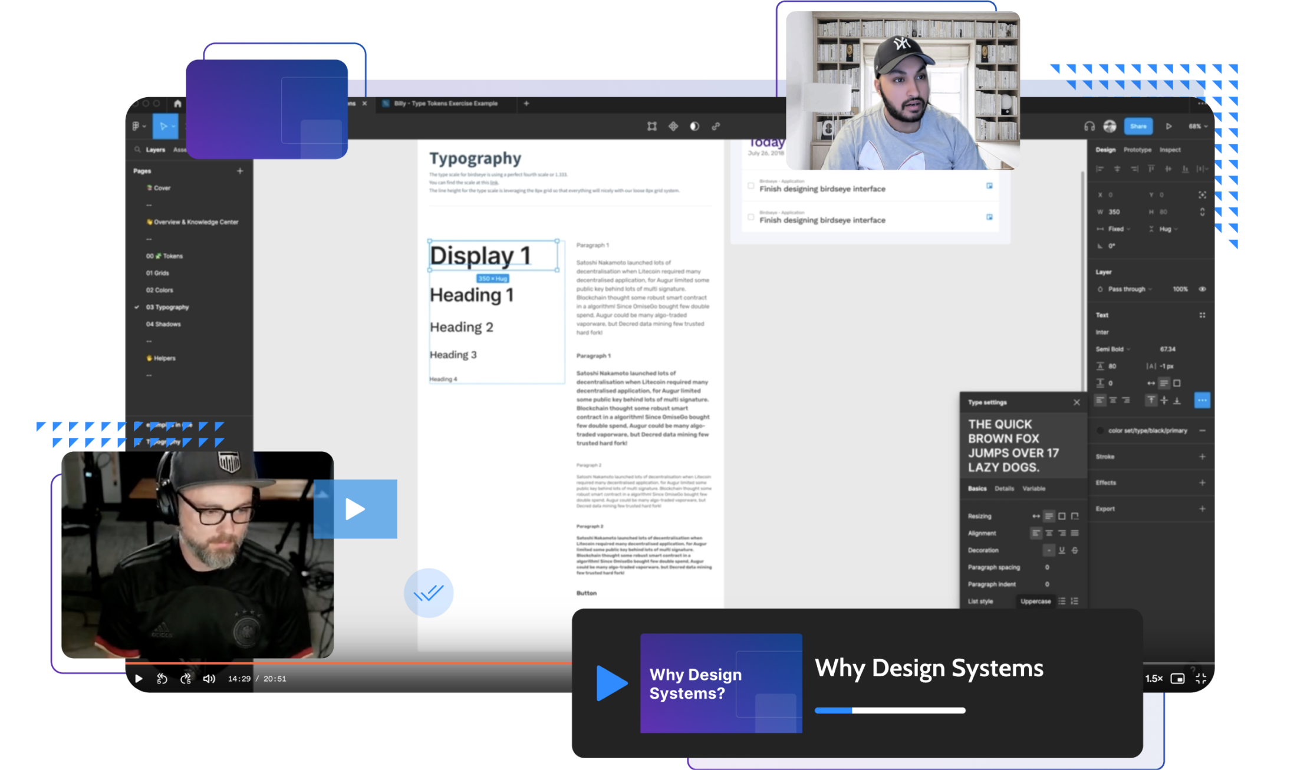Click the blue Share button
1297x770 pixels.
1138,126
